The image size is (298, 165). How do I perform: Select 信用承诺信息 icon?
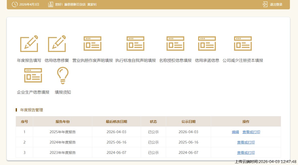[207, 44]
